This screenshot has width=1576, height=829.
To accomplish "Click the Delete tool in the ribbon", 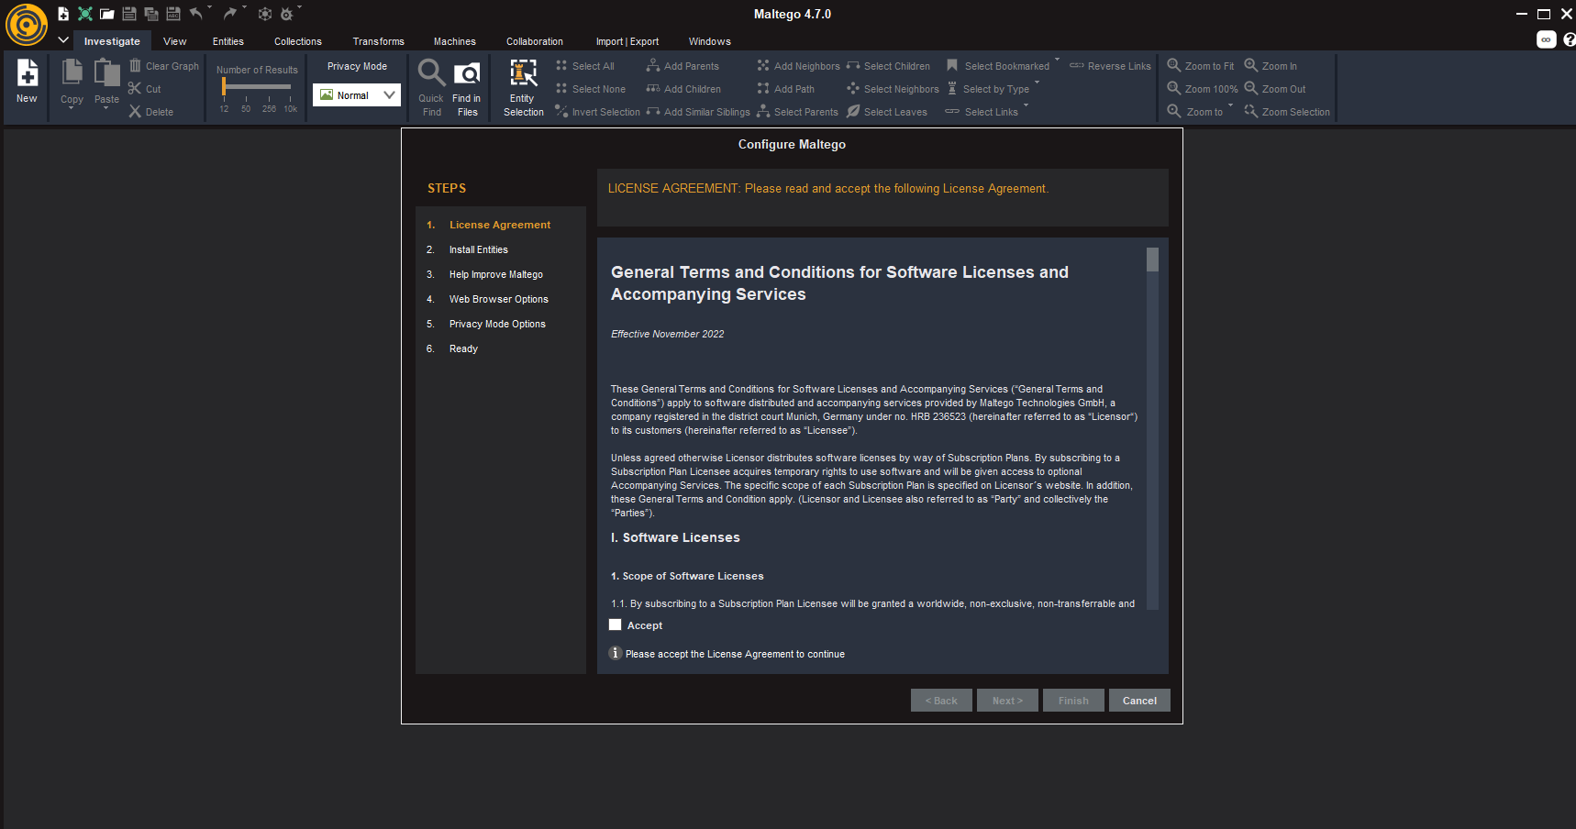I will coord(151,112).
